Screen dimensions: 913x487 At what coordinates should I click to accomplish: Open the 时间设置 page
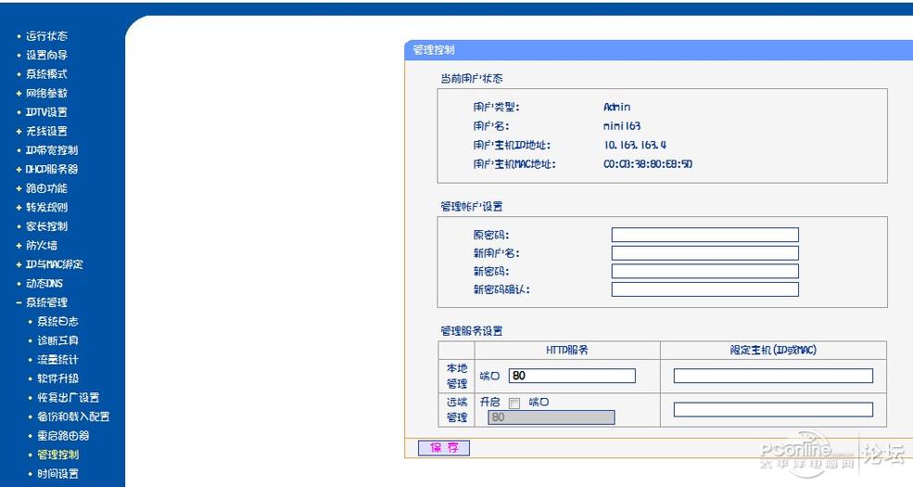[57, 474]
